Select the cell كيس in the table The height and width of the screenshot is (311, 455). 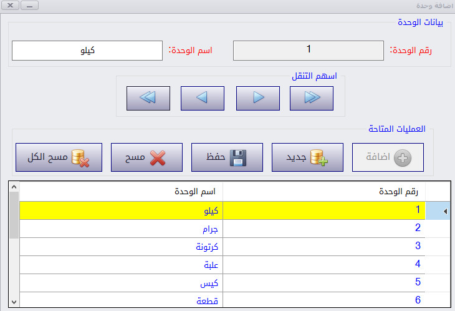coord(122,283)
